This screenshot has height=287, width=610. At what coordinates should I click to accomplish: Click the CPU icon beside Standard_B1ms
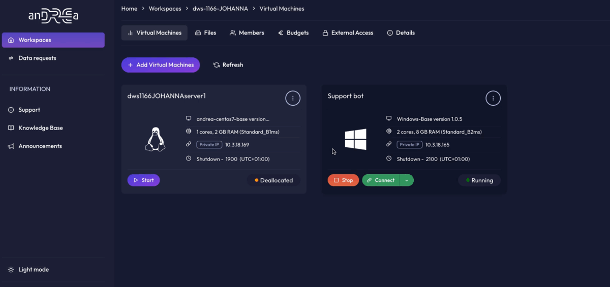click(x=189, y=132)
